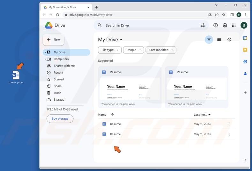The width and height of the screenshot is (252, 171).
Task: Open the Help question mark icon
Action: pyautogui.click(x=215, y=25)
